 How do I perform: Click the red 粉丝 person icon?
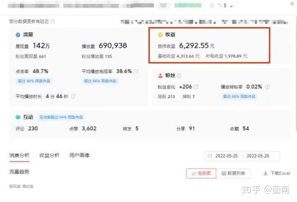pos(160,76)
